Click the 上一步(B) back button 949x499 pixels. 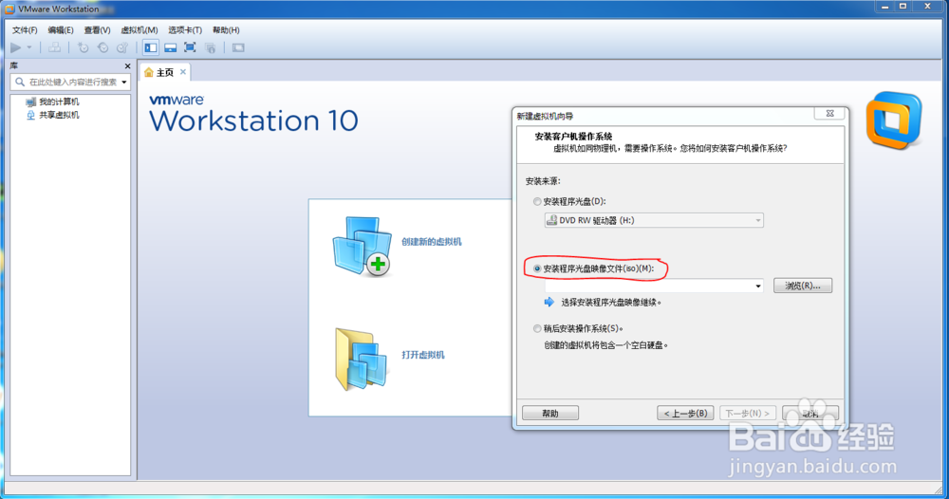click(x=685, y=413)
